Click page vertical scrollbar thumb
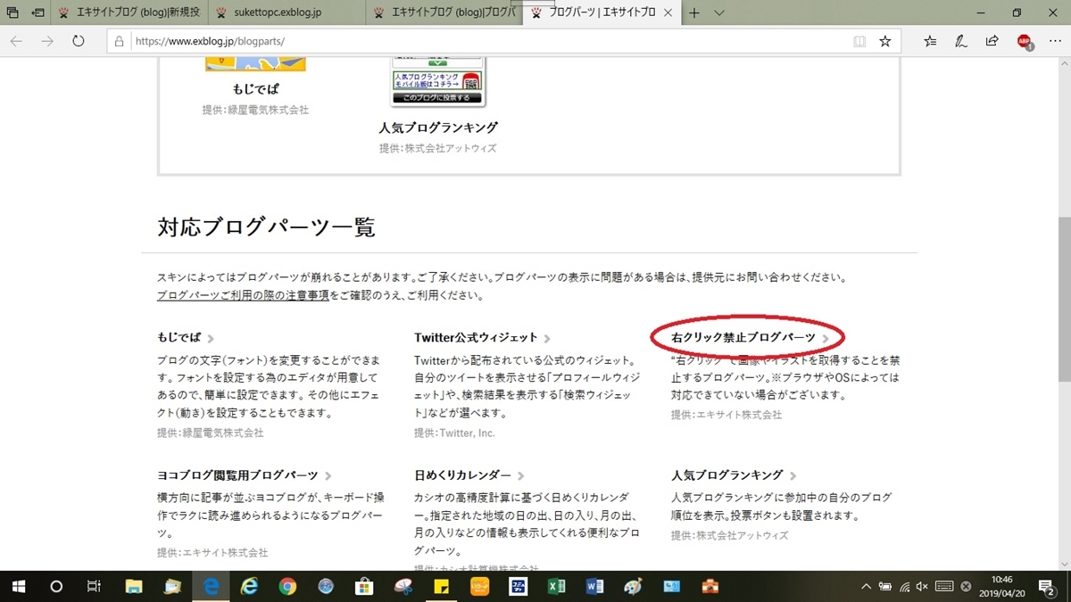 point(1064,299)
